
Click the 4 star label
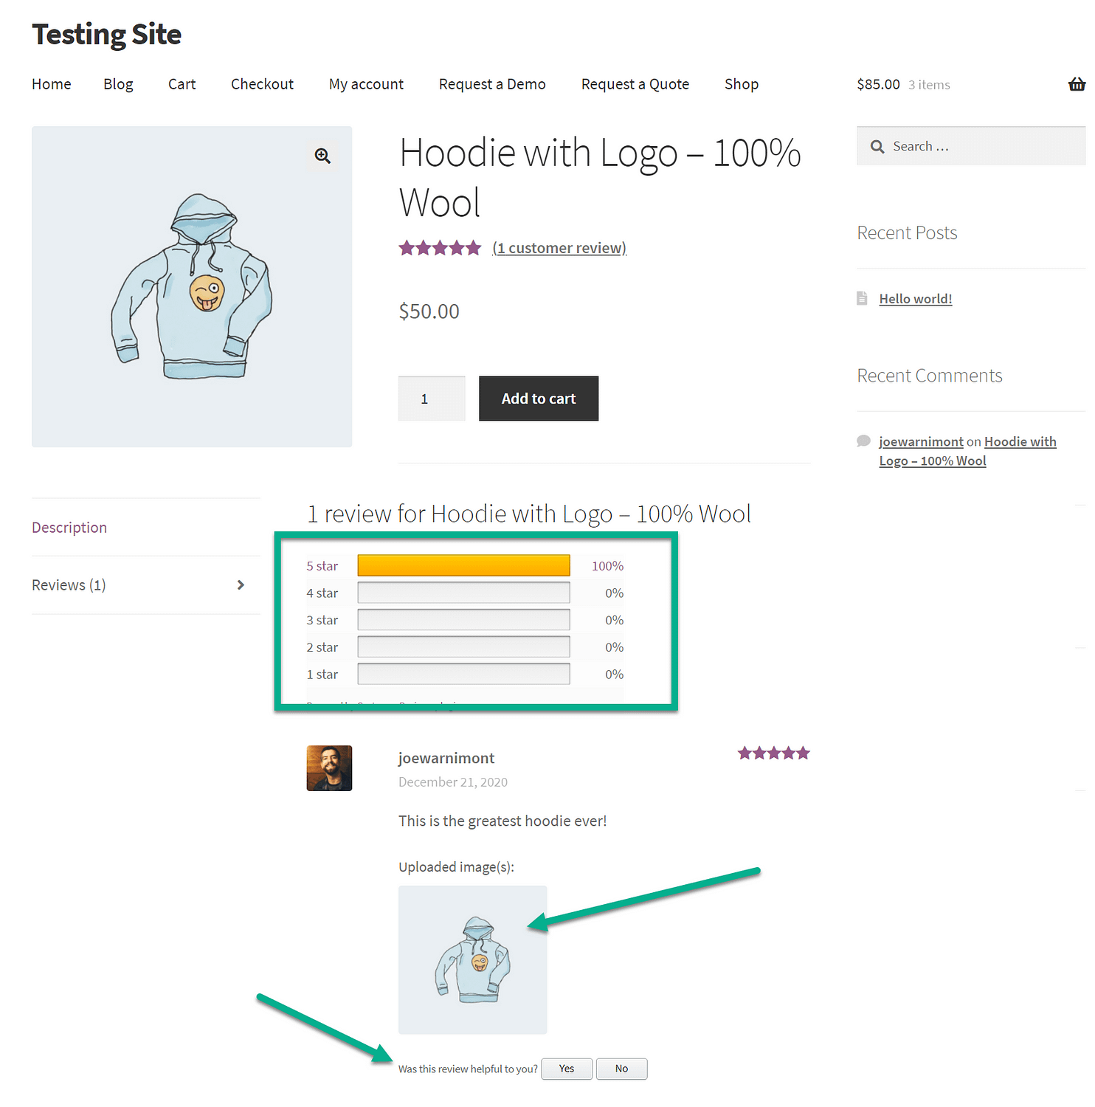(322, 593)
